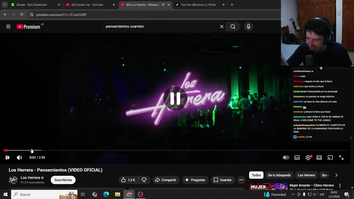Open the YouTube guide hamburger menu
The image size is (354, 199).
click(8, 27)
